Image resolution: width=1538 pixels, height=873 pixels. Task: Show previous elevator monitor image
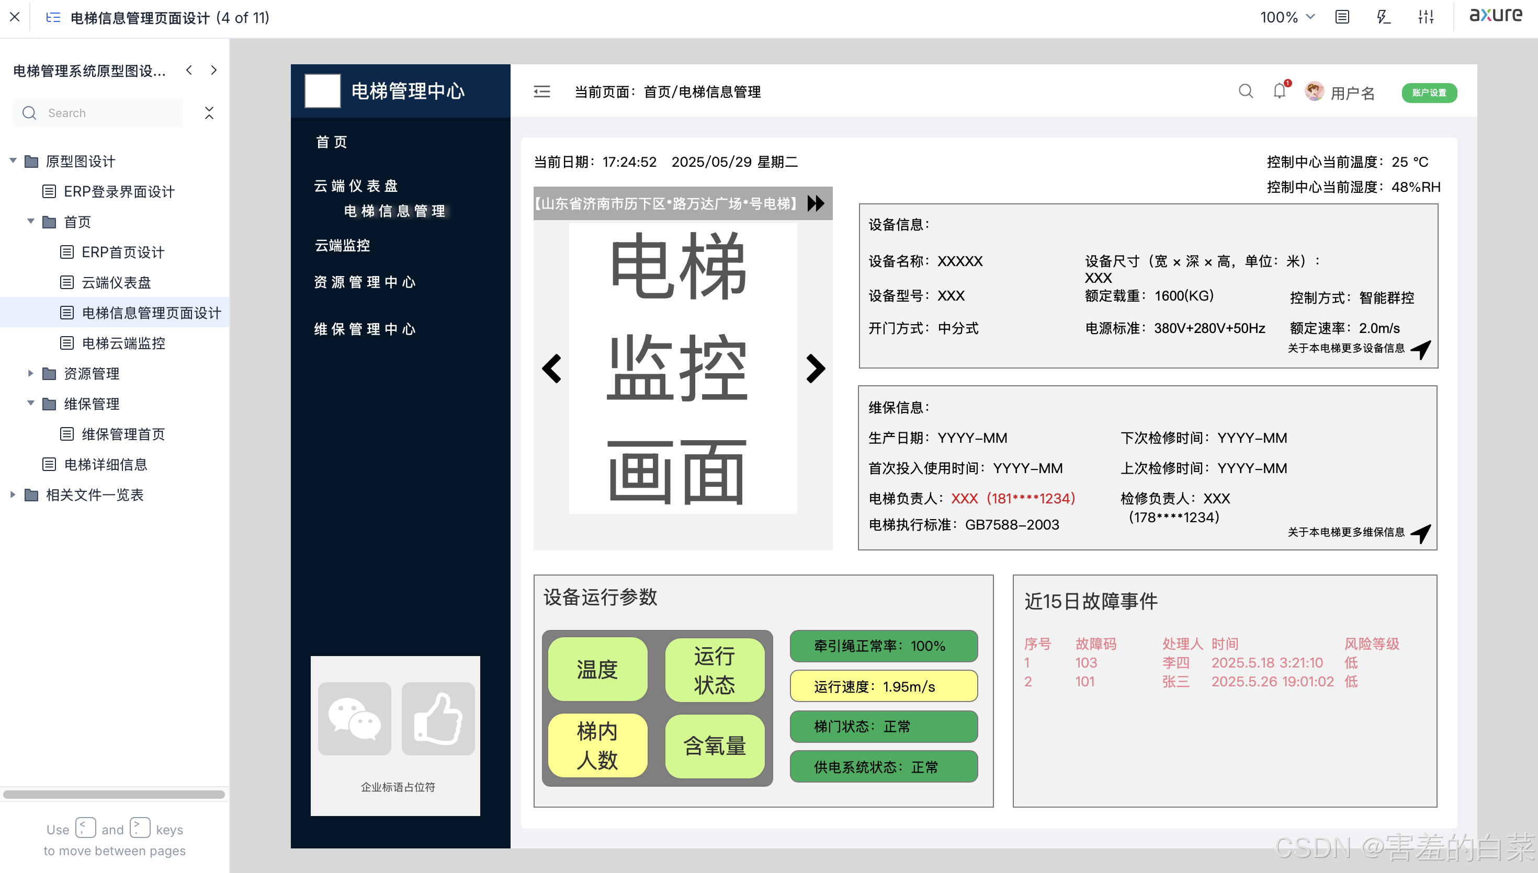(551, 368)
